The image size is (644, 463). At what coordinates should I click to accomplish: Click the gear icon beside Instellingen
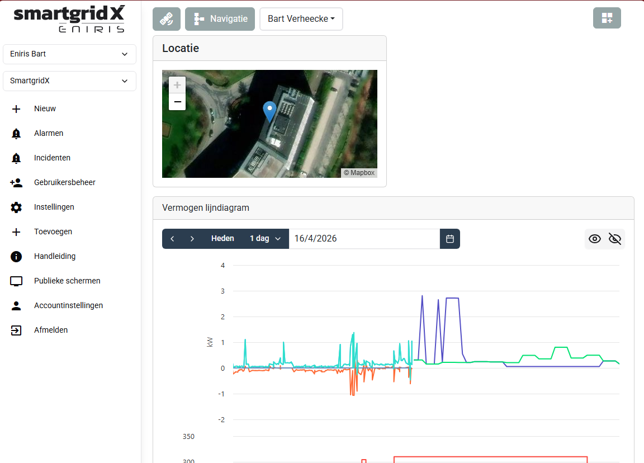(16, 207)
